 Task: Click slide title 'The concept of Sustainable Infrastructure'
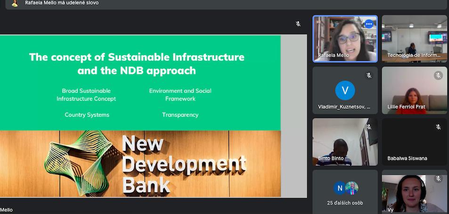pos(137,57)
